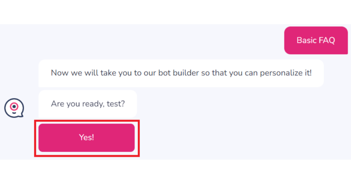The height and width of the screenshot is (184, 351).
Task: Click the Basic FAQ reply bubble
Action: pyautogui.click(x=316, y=40)
